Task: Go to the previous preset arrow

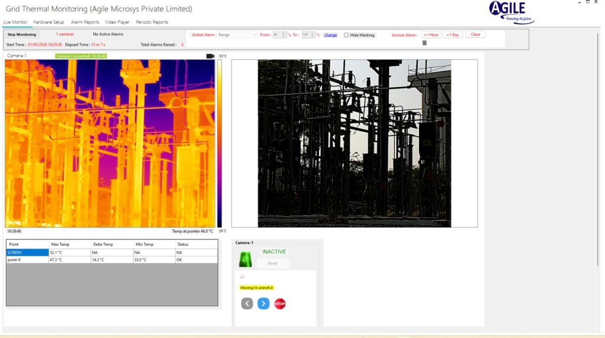Action: (x=247, y=304)
